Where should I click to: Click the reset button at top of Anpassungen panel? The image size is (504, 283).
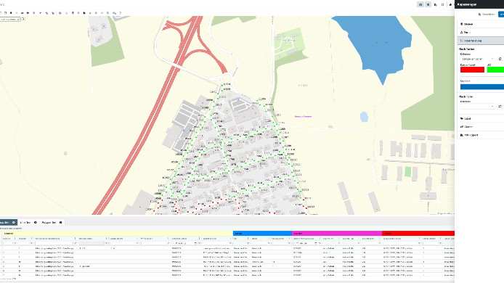click(x=487, y=14)
